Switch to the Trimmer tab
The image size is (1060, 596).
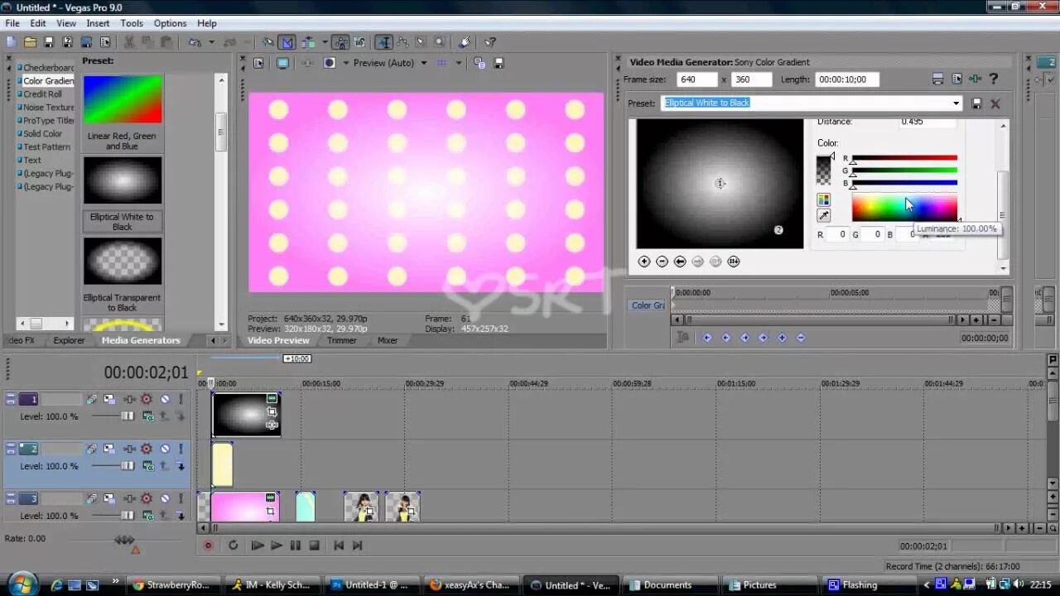(x=341, y=340)
